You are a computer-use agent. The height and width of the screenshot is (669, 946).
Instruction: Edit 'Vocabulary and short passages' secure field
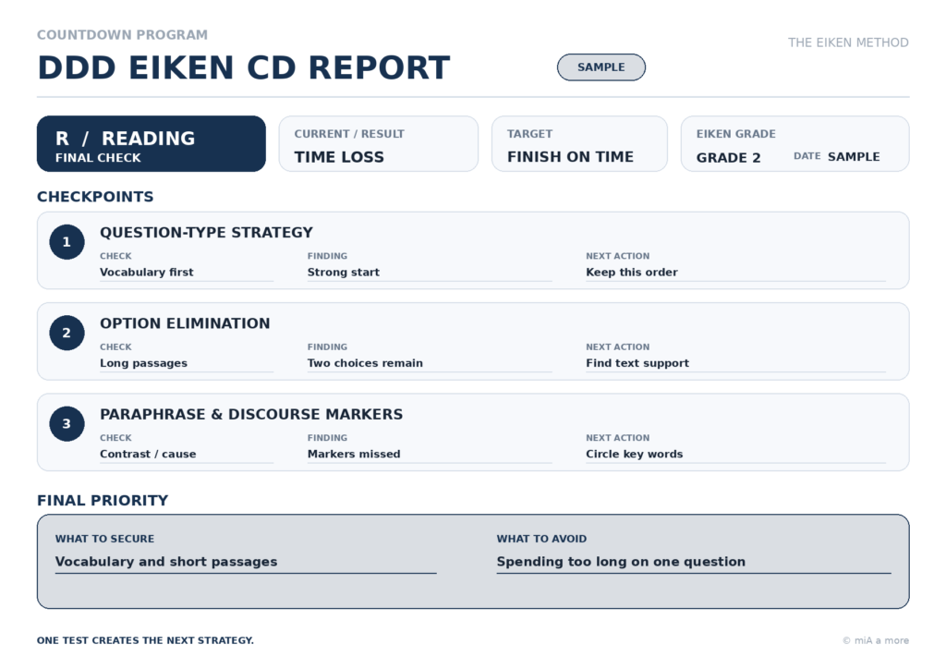(x=246, y=562)
